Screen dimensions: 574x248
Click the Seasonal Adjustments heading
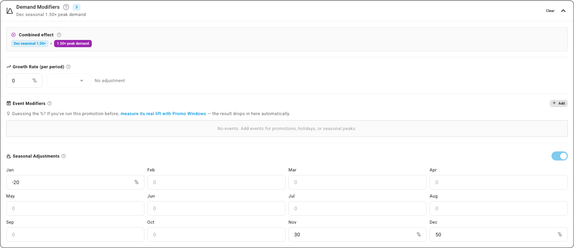click(36, 156)
